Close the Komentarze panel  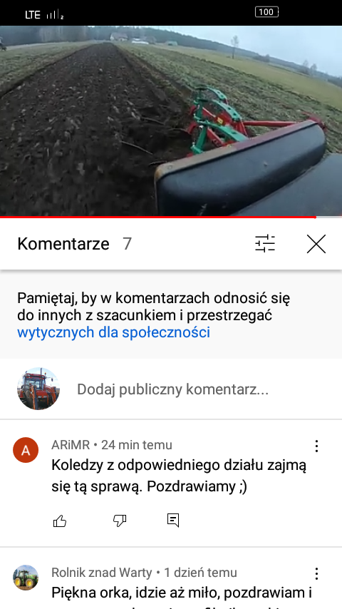pos(316,244)
